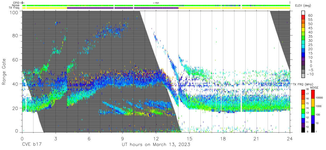Click the '12' tick on UT hours axis
The width and height of the screenshot is (326, 150).
156,138
